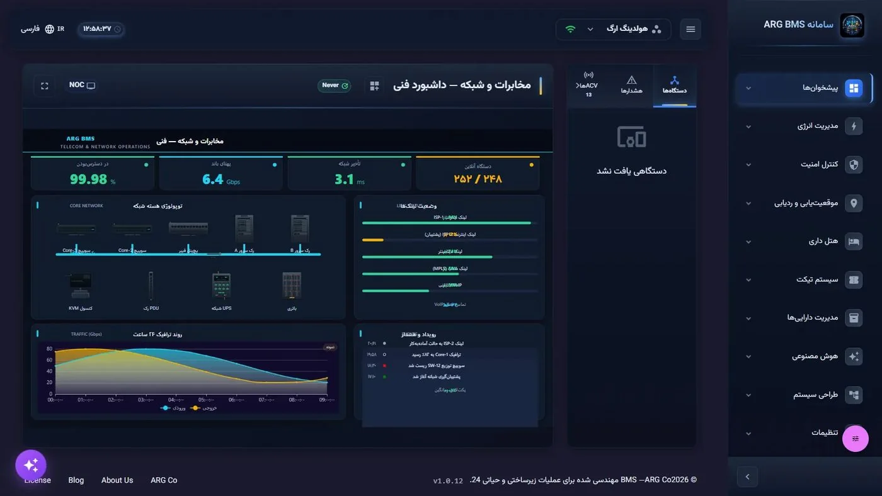Open the ARG Co footer link

pyautogui.click(x=164, y=480)
